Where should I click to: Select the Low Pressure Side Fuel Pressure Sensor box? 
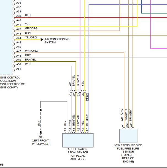[128, 136]
